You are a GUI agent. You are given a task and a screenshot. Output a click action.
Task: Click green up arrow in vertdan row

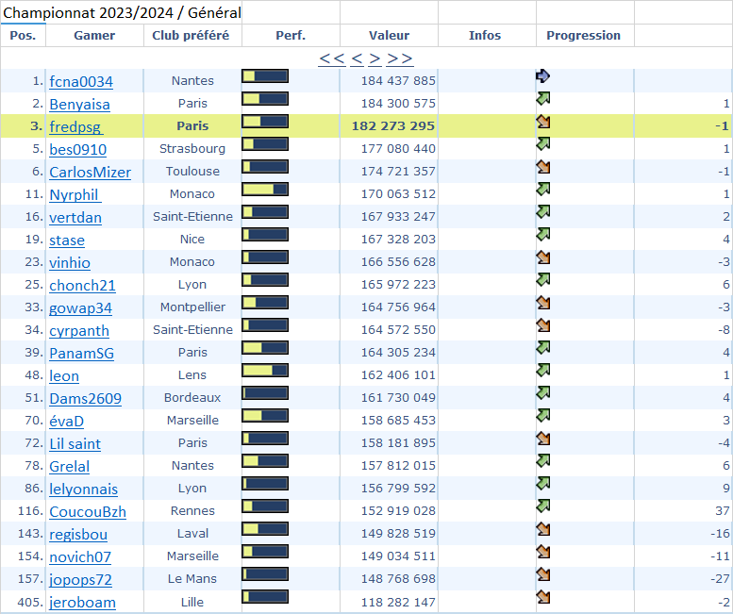coord(542,212)
